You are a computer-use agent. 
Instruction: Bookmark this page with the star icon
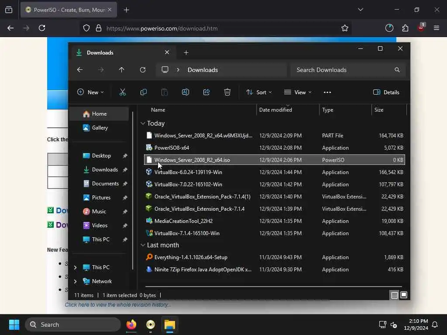pos(345,28)
